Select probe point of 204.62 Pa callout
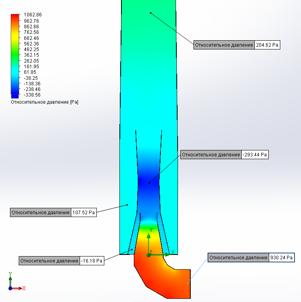301x302 pixels. click(x=150, y=13)
